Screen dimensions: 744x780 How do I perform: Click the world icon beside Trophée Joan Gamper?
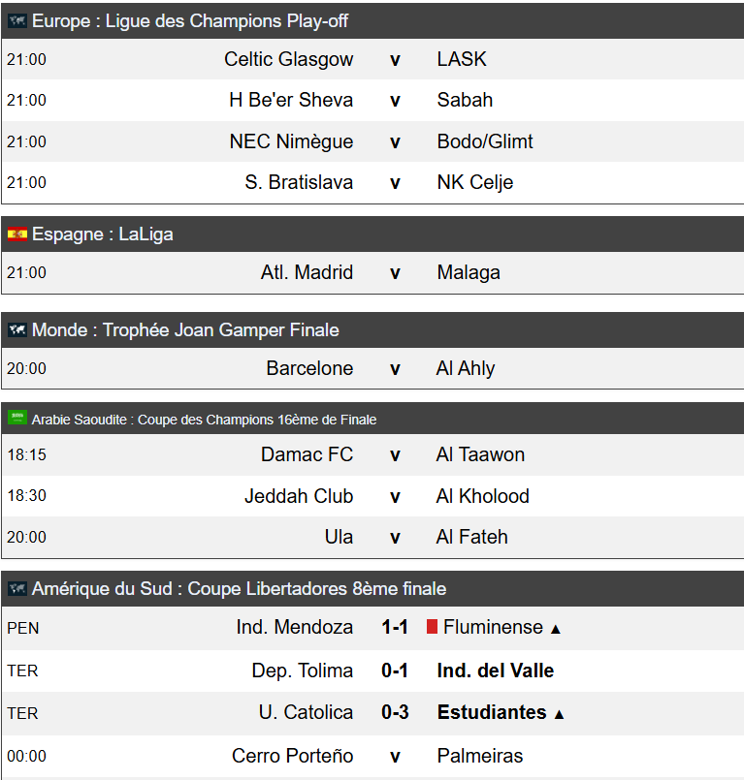[x=16, y=329]
